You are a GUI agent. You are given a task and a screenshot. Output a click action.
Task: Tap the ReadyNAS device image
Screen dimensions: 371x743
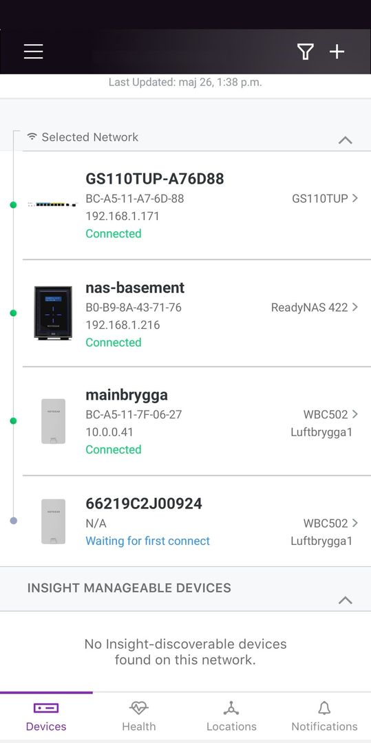pyautogui.click(x=53, y=313)
